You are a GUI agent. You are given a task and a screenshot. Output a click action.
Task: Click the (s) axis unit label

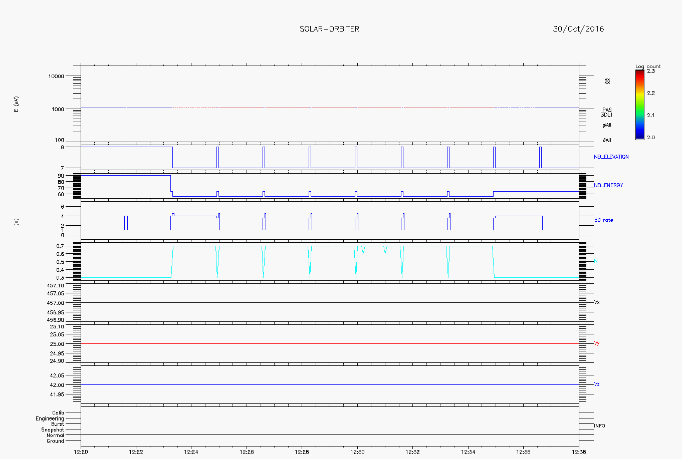pos(17,221)
